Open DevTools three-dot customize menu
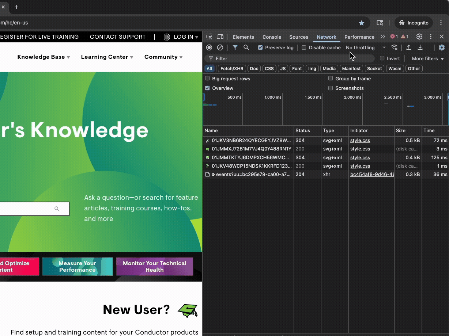This screenshot has width=449, height=336. pos(431,37)
